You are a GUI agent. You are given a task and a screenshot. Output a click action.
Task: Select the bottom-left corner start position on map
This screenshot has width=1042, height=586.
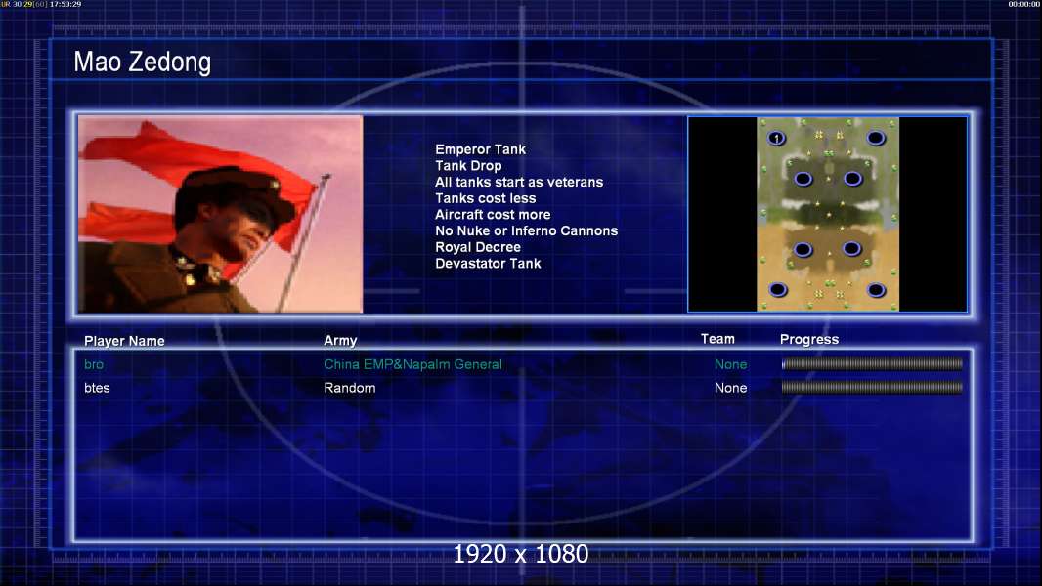(777, 289)
